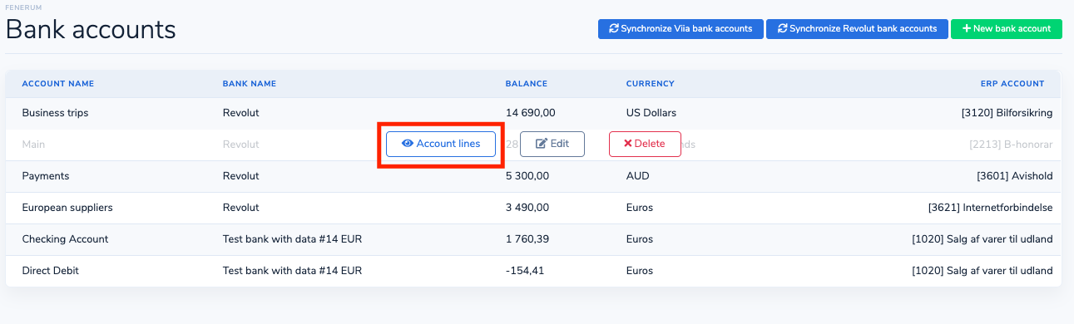The width and height of the screenshot is (1074, 324).
Task: Click the plus icon for New bank account
Action: click(966, 28)
